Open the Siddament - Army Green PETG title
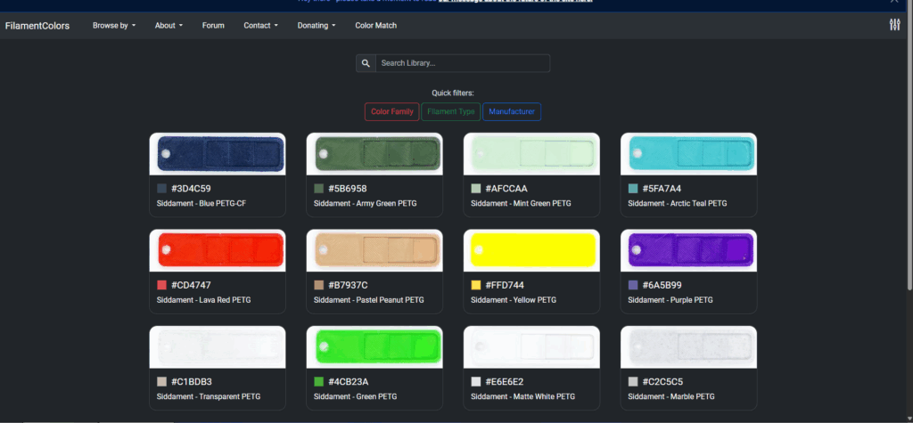Viewport: 913px width, 423px height. (365, 204)
